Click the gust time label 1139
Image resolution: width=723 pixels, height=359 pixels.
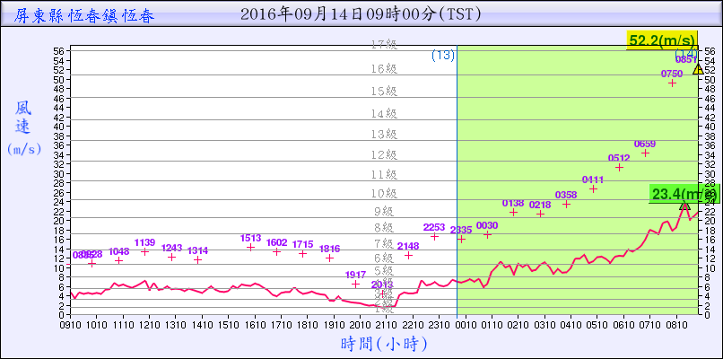(145, 242)
